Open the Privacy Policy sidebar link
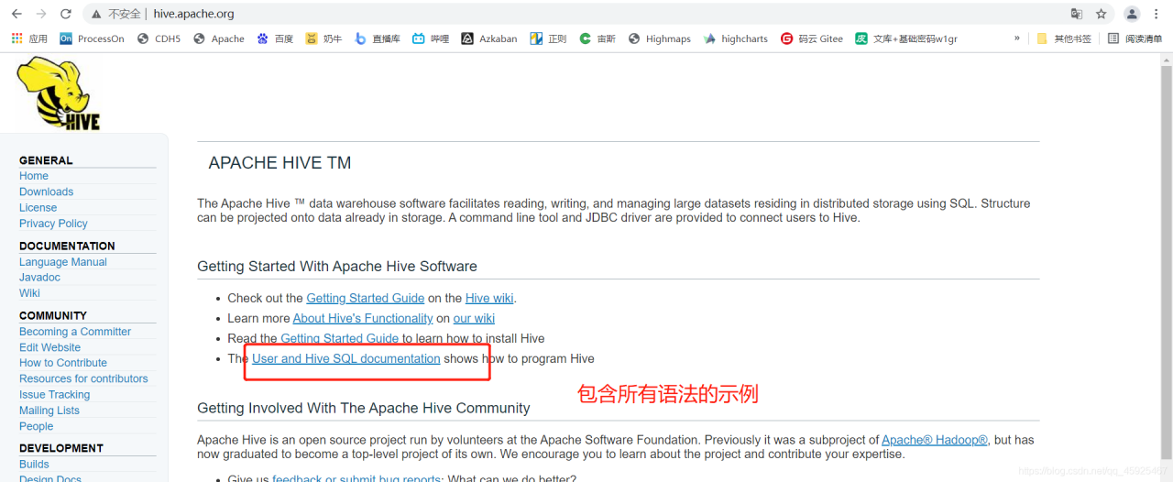 click(x=53, y=224)
